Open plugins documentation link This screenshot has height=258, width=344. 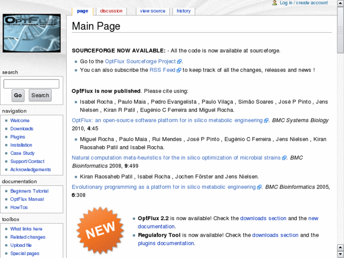(x=166, y=243)
